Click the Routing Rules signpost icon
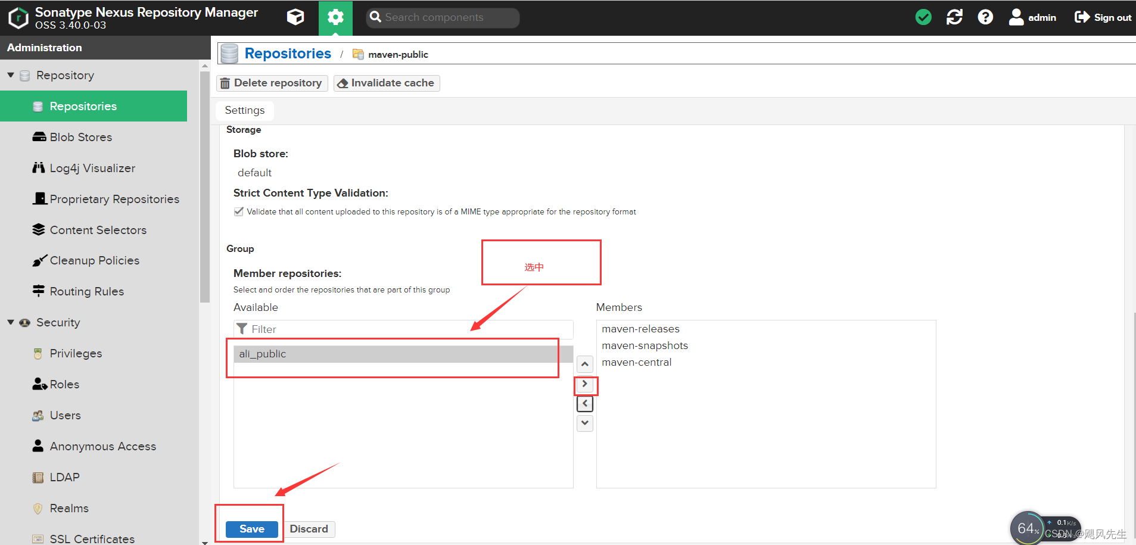Screen dimensions: 1136x545 click(x=39, y=291)
